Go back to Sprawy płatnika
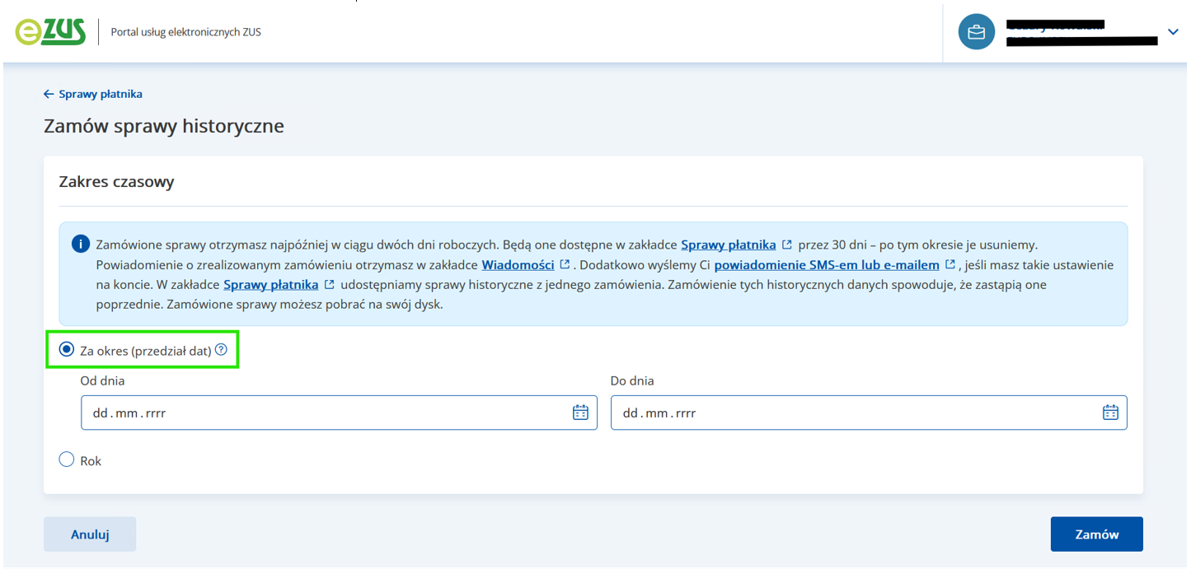The height and width of the screenshot is (569, 1191). [93, 94]
